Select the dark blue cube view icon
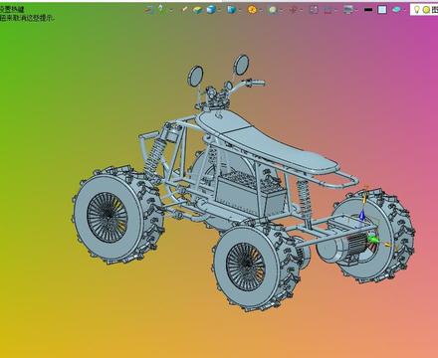 point(232,10)
